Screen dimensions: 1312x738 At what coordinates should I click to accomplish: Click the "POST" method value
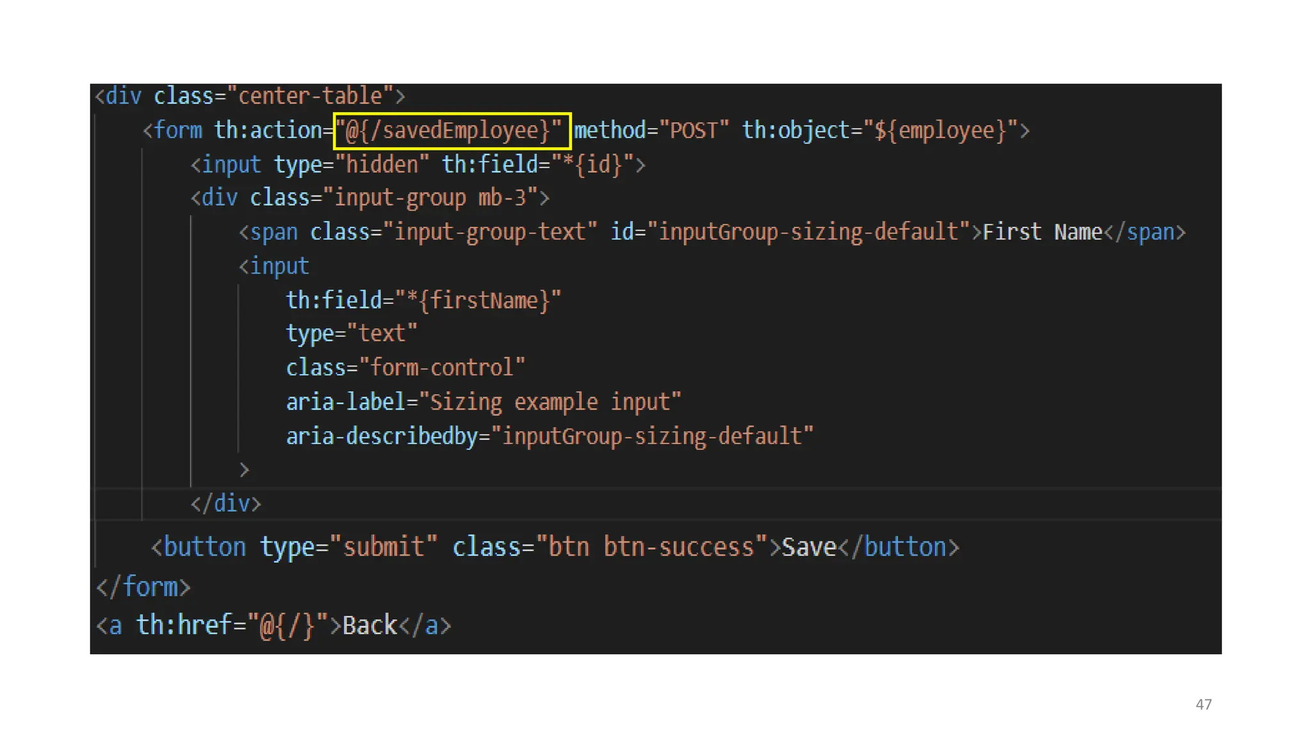coord(694,131)
